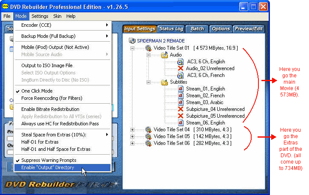
Task: Toggle Force Reencoding (for Filters)
Action: 62,98
